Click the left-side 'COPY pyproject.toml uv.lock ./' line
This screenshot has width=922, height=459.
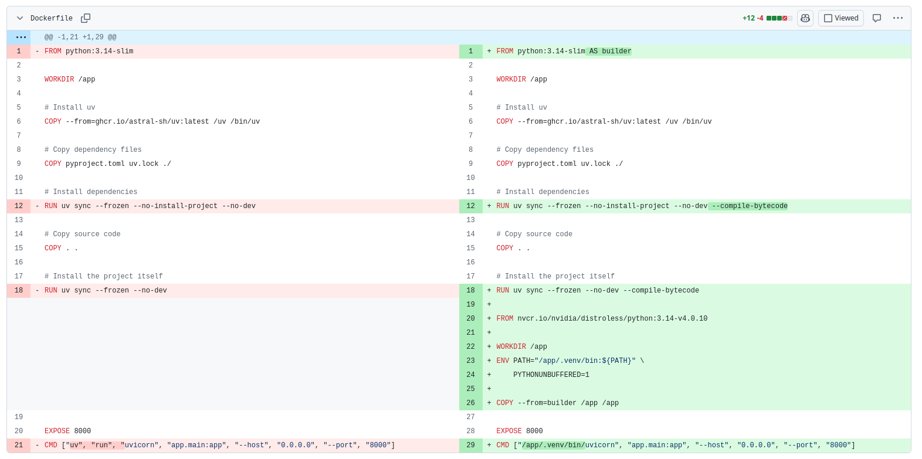(108, 164)
